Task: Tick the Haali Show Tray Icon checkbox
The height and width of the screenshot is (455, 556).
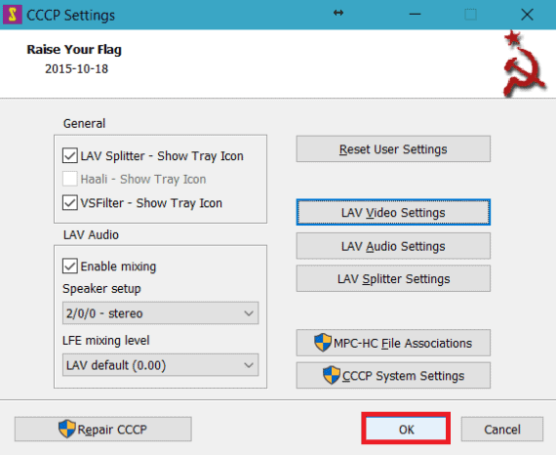Action: coord(70,179)
